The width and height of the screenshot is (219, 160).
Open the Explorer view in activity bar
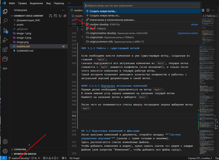point(5,11)
